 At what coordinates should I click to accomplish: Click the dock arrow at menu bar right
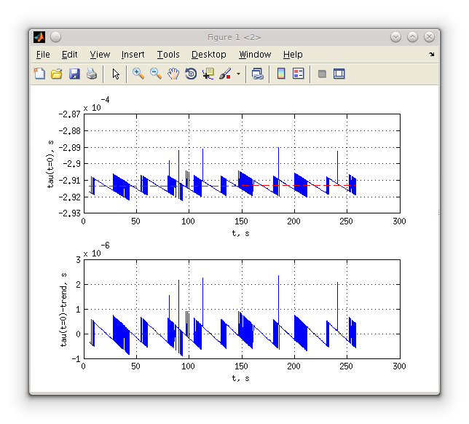(x=431, y=55)
